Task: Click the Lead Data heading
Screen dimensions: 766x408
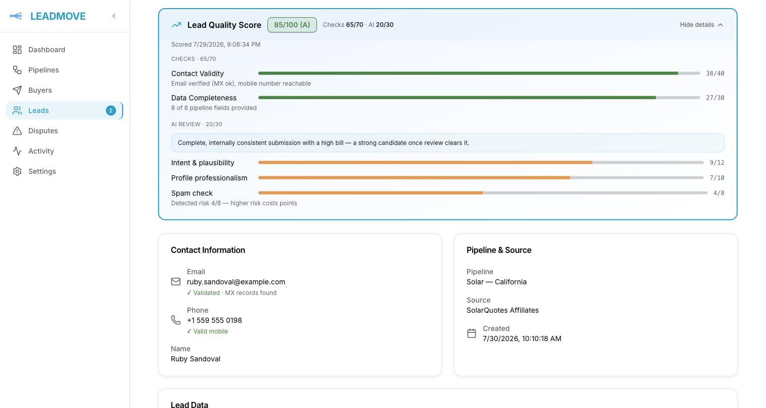Action: point(189,404)
